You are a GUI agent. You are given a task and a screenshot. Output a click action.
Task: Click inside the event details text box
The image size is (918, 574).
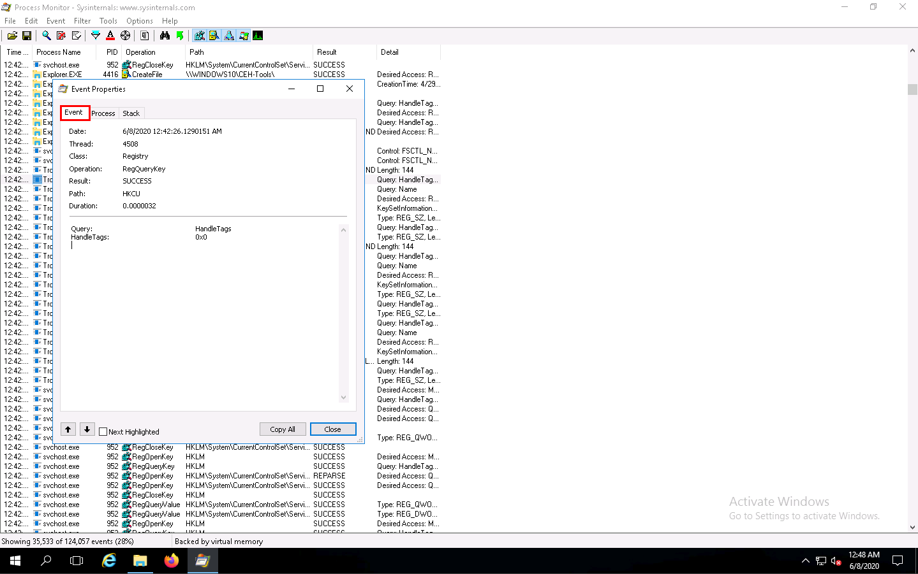pyautogui.click(x=204, y=312)
